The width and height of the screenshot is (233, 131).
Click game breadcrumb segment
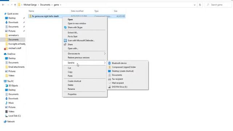[56, 5]
